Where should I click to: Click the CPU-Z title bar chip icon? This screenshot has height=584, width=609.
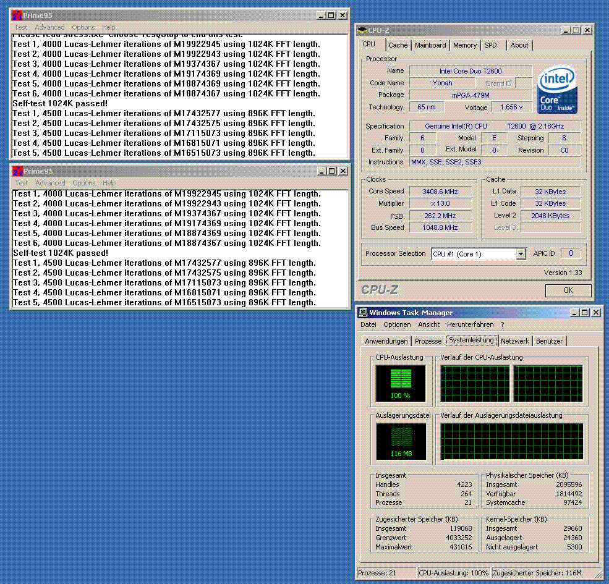tap(362, 30)
